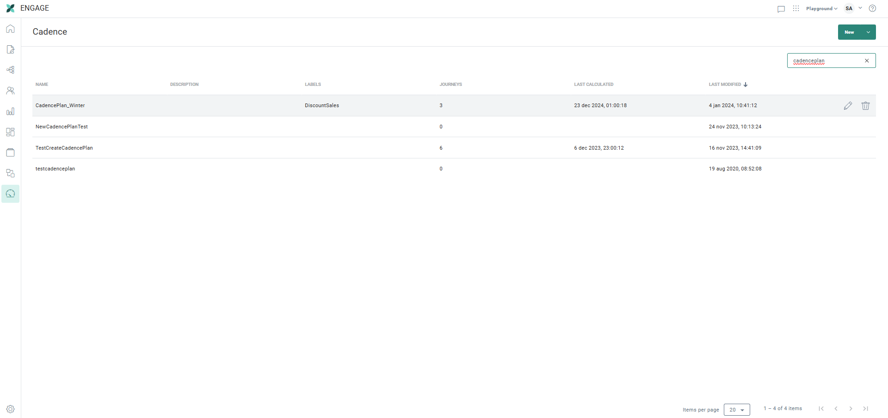Open the chat message icon in header
Viewport: 888px width, 418px height.
781,9
